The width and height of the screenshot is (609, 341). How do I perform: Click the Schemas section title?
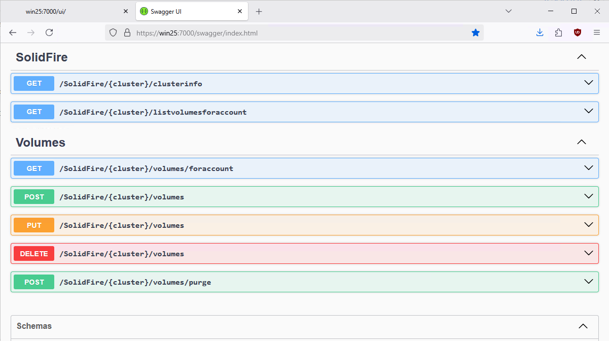(34, 326)
